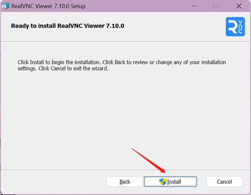Go back with the Back button
This screenshot has width=251, height=195.
[x=125, y=182]
